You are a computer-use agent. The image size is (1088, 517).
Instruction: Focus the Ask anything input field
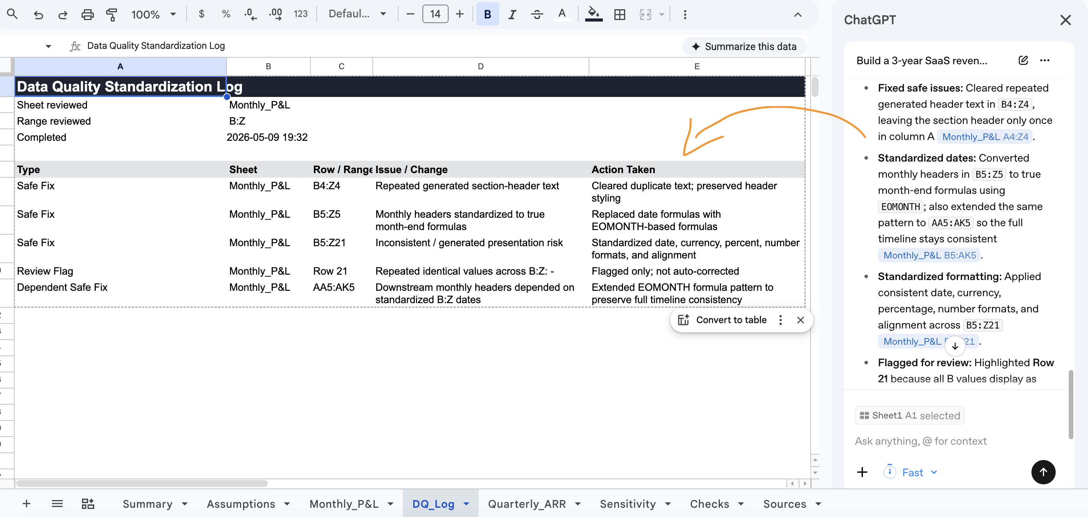tap(921, 441)
